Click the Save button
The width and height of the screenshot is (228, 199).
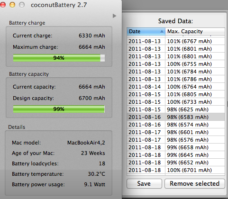pyautogui.click(x=144, y=183)
